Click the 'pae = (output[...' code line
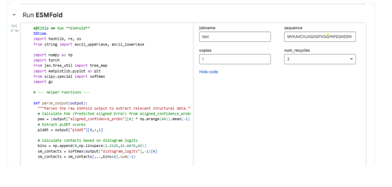This screenshot has width=392, height=187. click(114, 119)
